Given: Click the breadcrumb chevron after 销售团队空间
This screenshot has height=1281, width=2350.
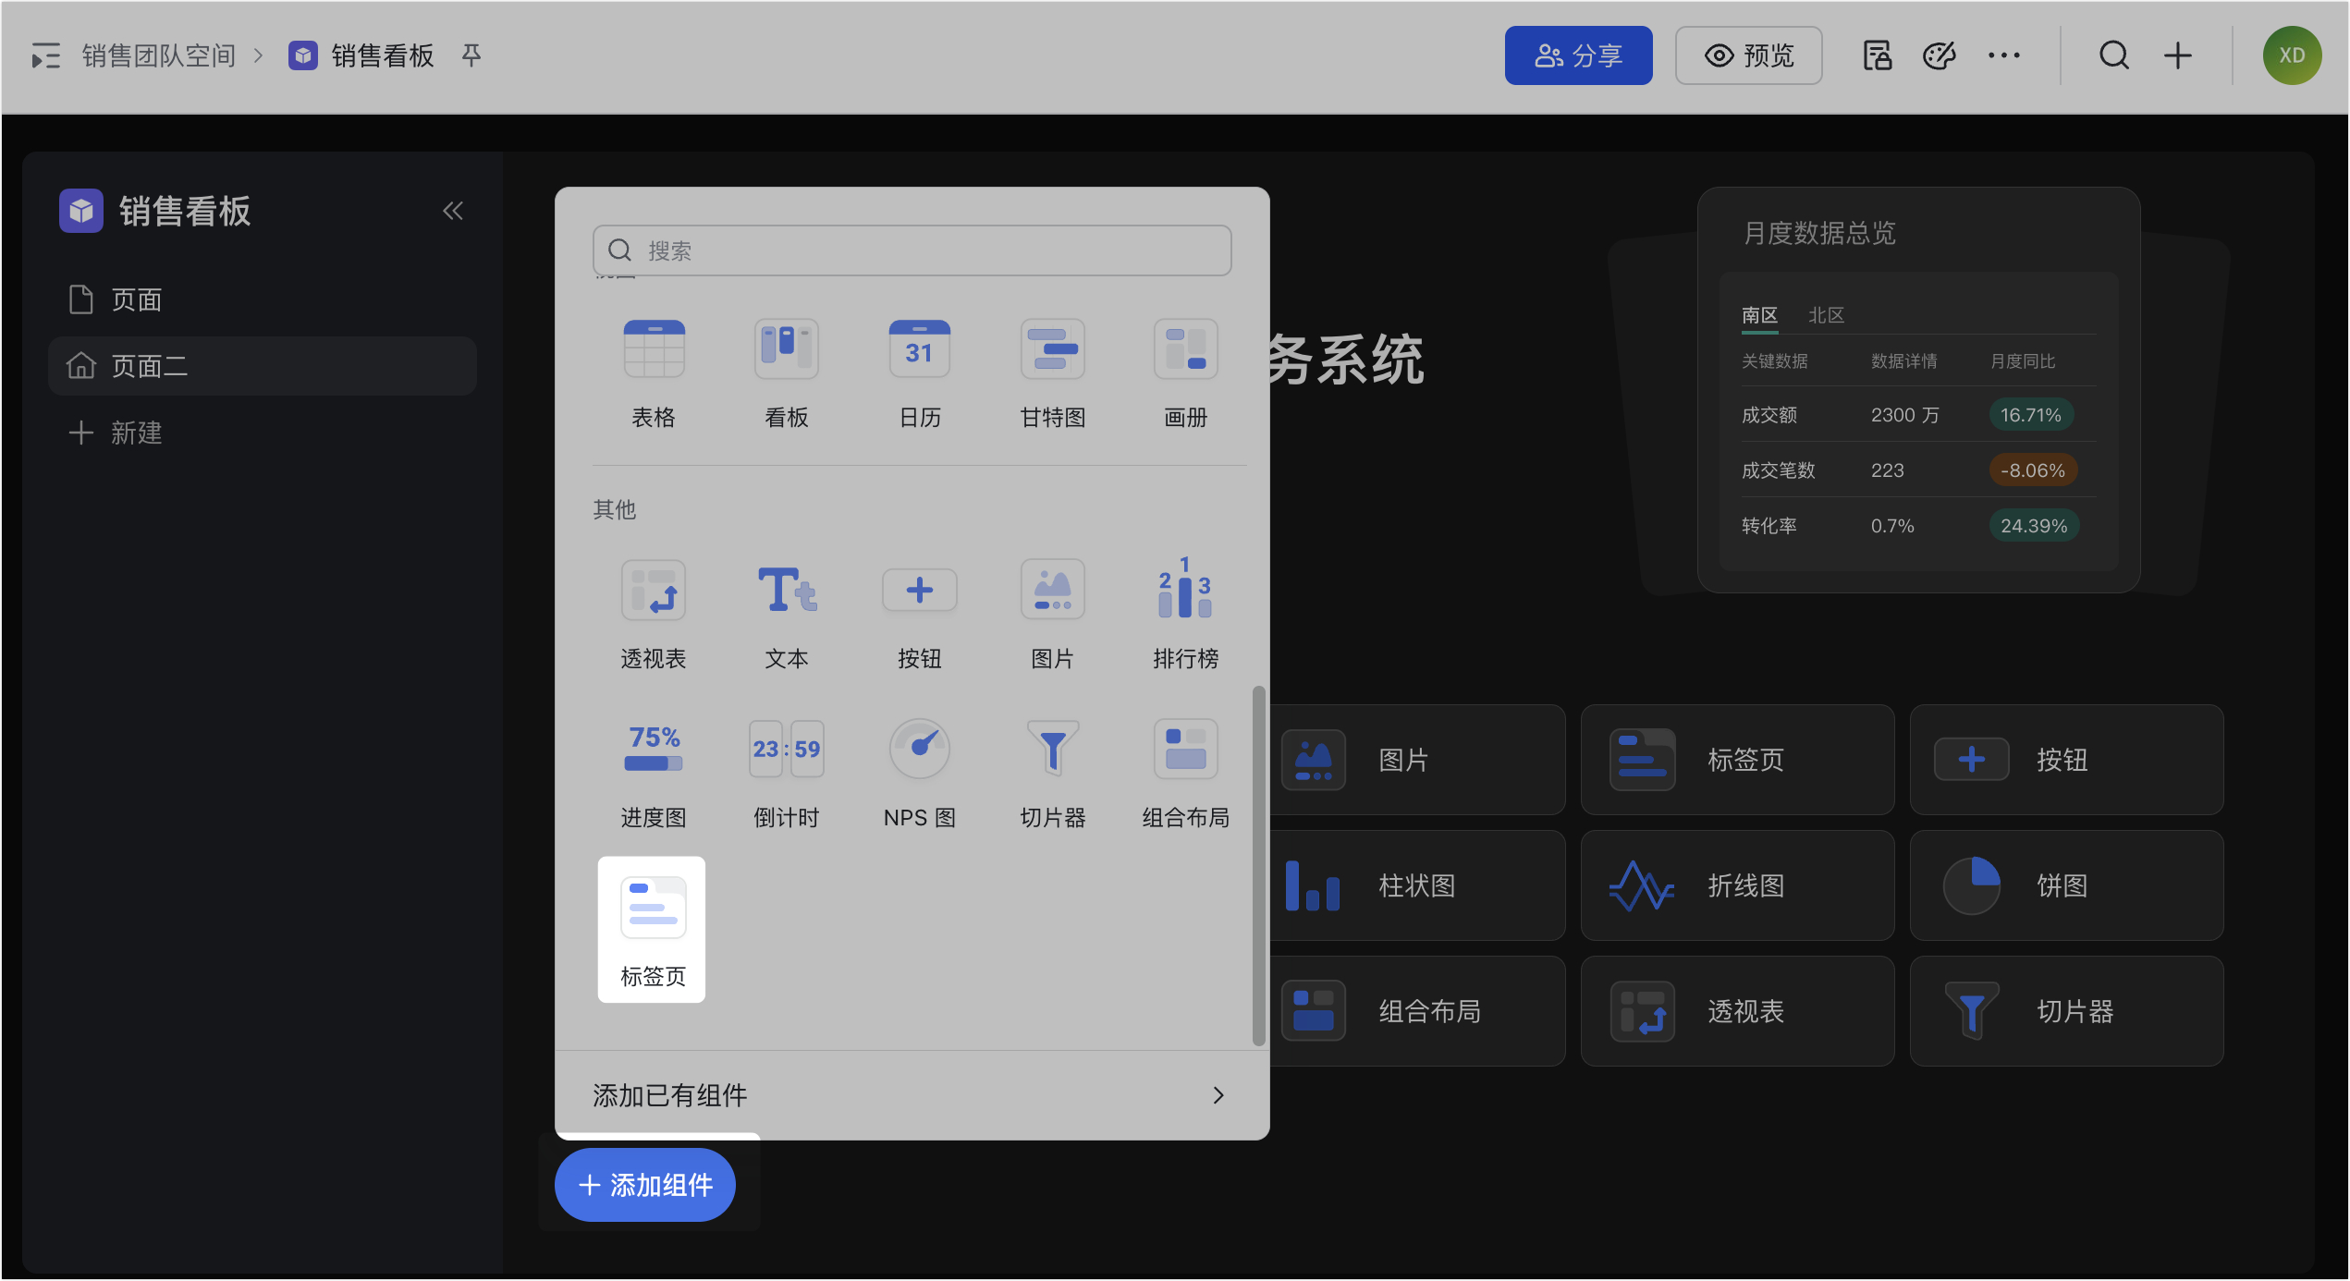Looking at the screenshot, I should pos(260,56).
